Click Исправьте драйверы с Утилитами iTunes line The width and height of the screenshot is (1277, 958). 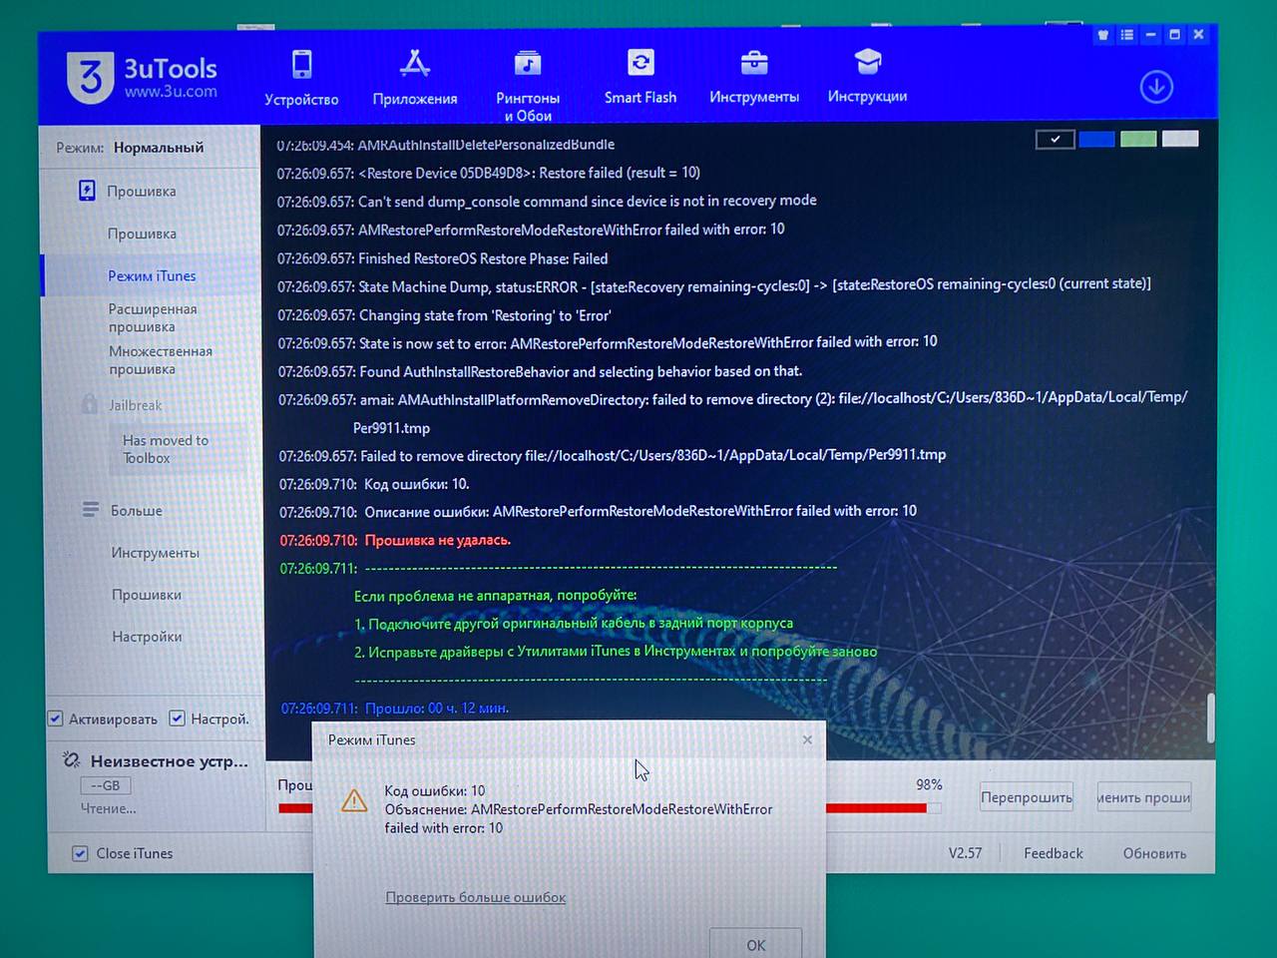point(616,651)
